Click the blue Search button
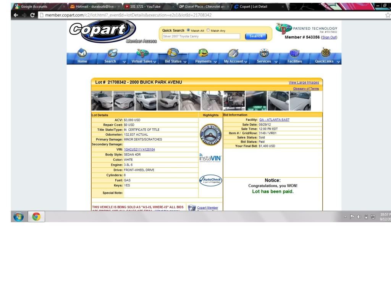 click(x=256, y=36)
